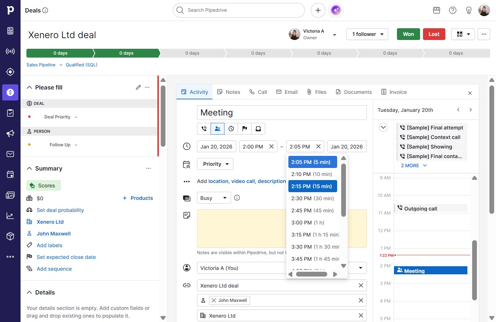Image resolution: width=496 pixels, height=322 pixels.
Task: Open the Deals dollar icon in sidebar
Action: click(10, 92)
